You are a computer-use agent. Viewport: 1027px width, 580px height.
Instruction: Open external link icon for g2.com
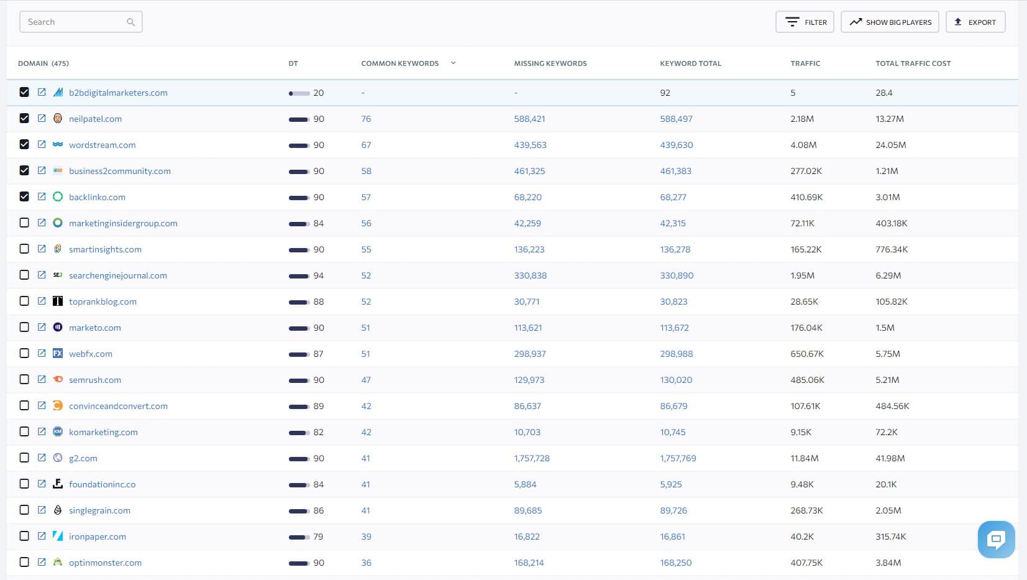pos(42,458)
